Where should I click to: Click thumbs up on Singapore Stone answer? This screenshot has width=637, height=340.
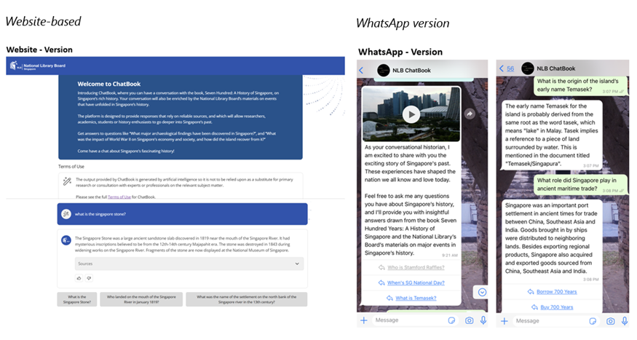click(x=79, y=278)
